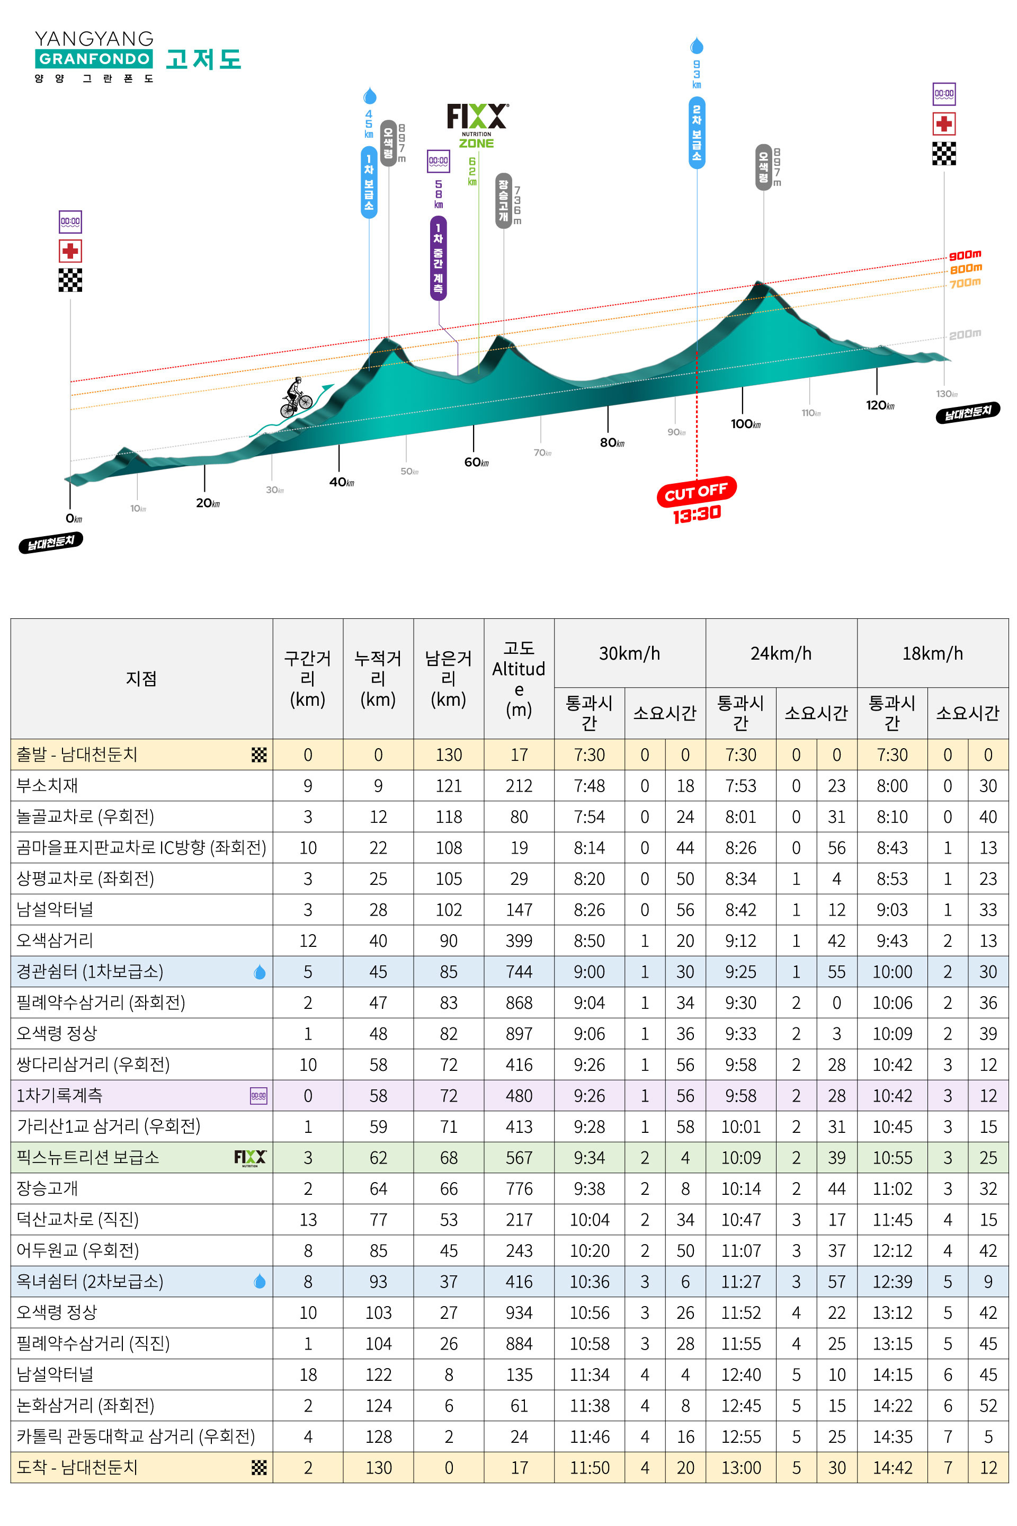Click the 부소치재 row name

pyautogui.click(x=47, y=786)
